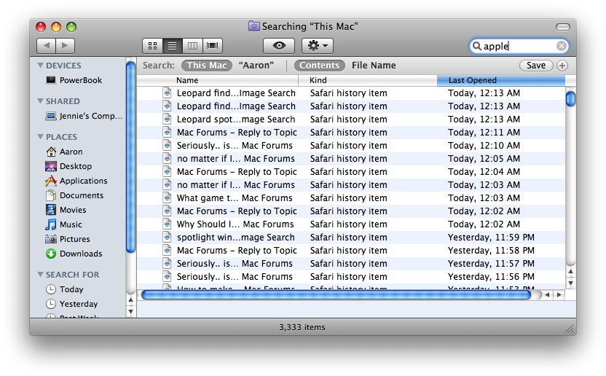Go back with the left arrow button

[47, 46]
